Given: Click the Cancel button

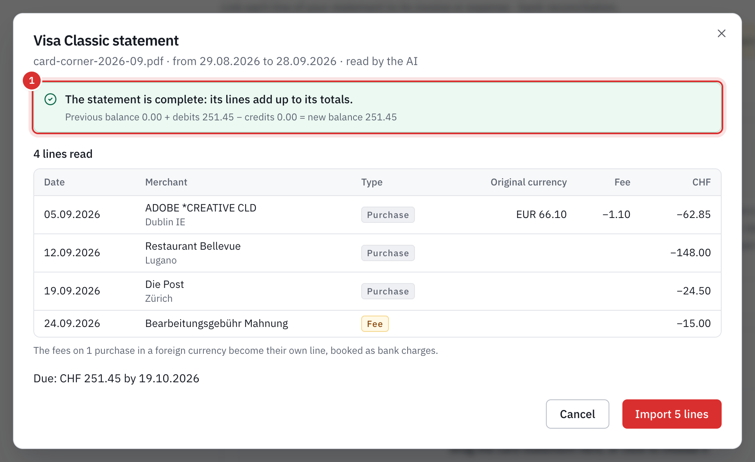Looking at the screenshot, I should tap(577, 414).
